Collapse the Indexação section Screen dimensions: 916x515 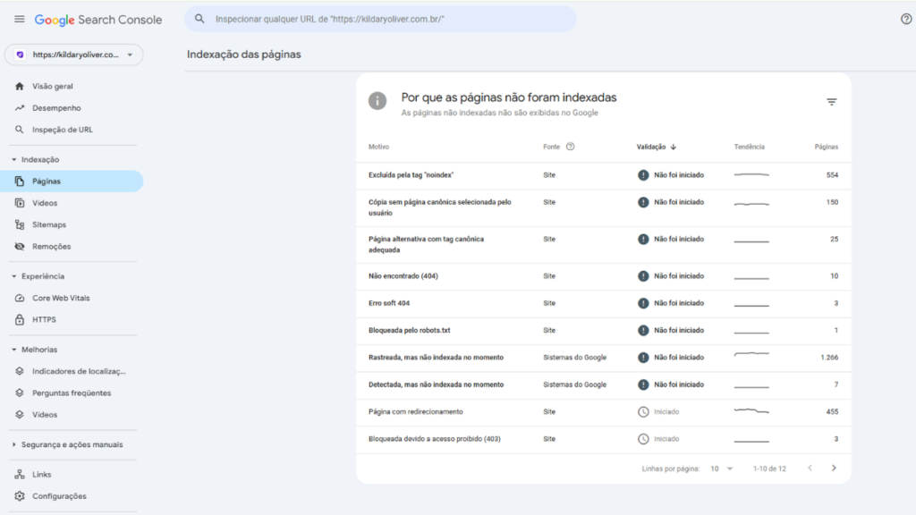coord(14,159)
